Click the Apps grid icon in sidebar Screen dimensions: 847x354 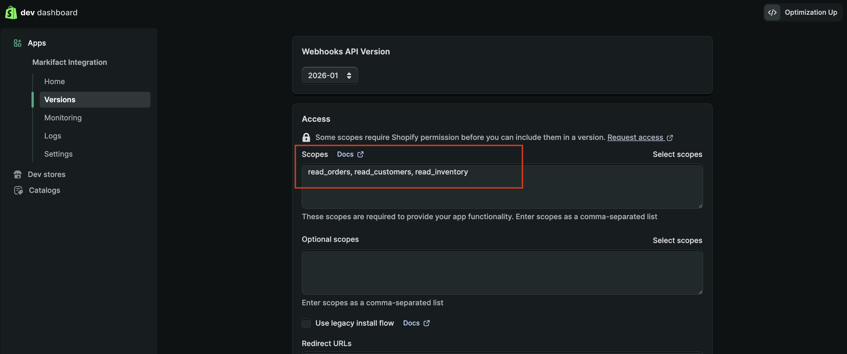[17, 43]
